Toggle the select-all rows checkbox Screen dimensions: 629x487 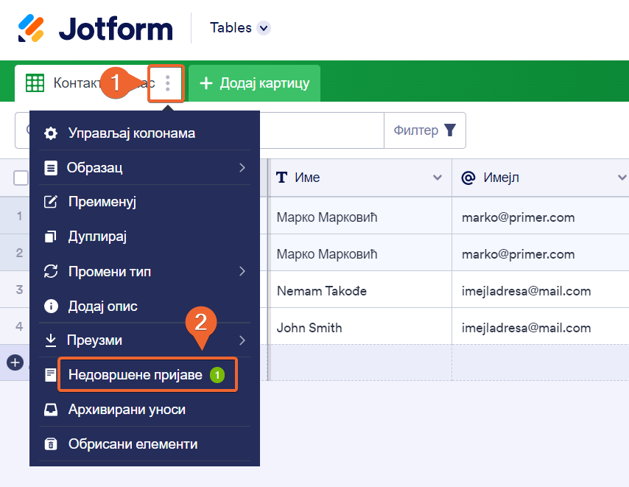(x=21, y=178)
